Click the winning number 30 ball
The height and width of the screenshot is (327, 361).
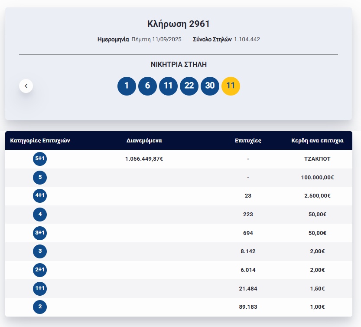pyautogui.click(x=210, y=86)
